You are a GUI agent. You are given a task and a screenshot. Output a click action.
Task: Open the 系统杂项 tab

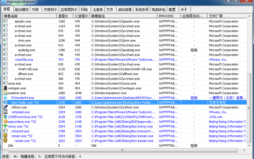(x=142, y=10)
